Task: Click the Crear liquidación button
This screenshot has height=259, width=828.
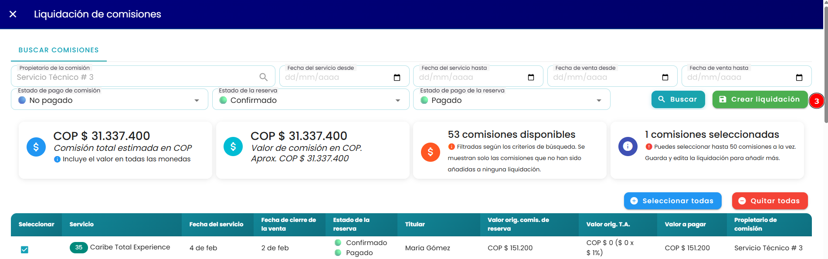Action: point(760,99)
